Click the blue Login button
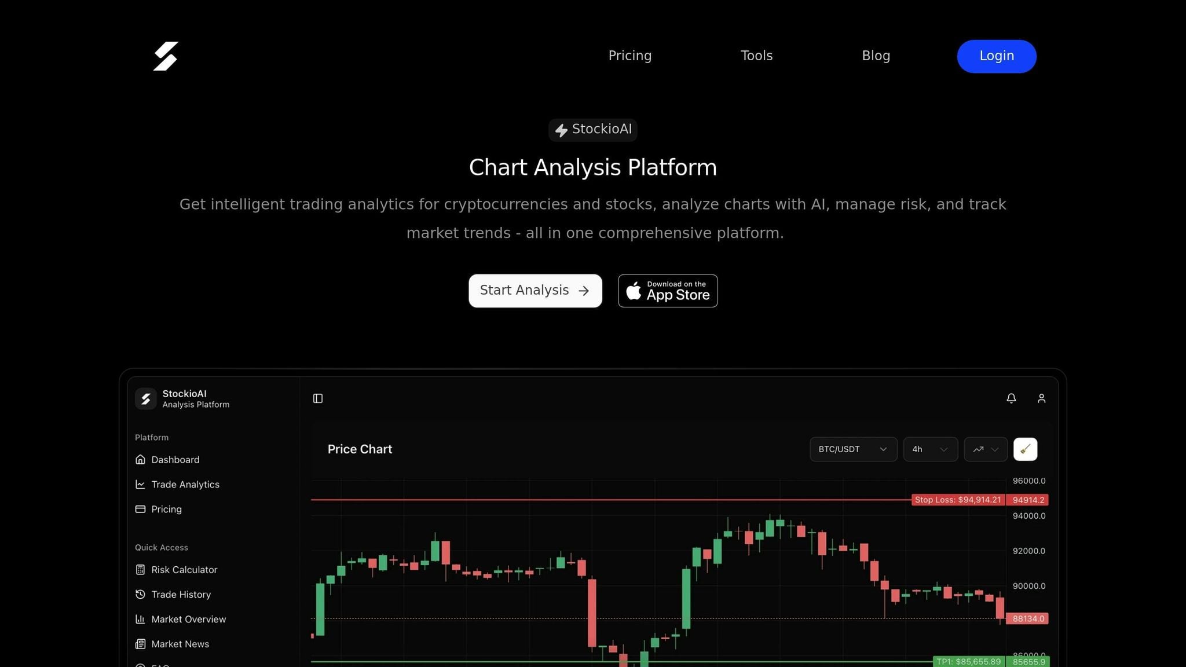1186x667 pixels. tap(996, 56)
